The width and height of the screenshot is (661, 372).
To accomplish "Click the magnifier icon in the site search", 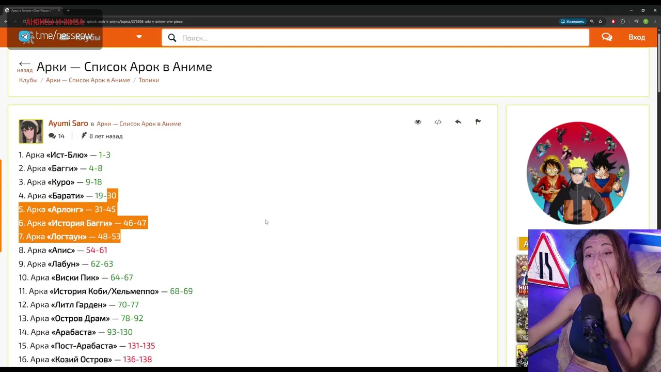I will click(x=172, y=38).
